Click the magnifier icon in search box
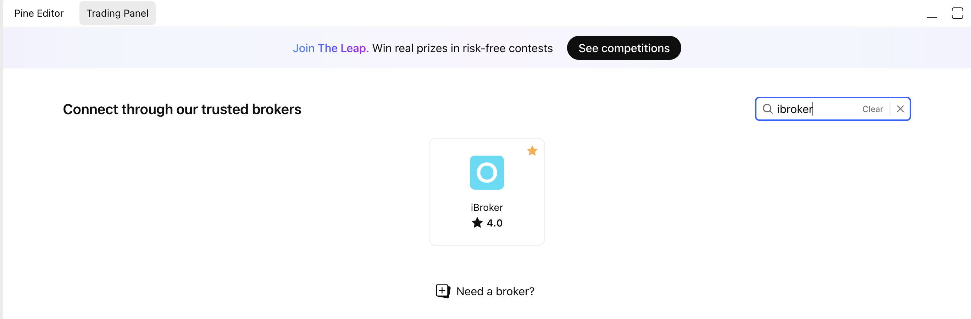The width and height of the screenshot is (971, 319). coord(767,109)
